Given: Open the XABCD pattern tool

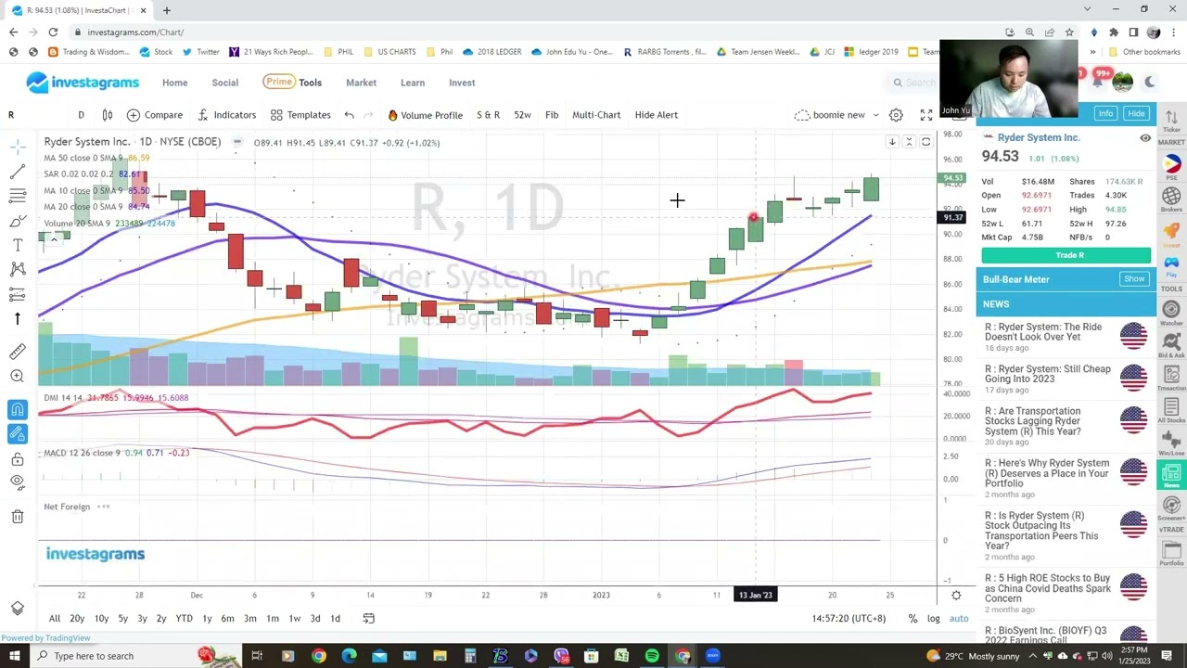Looking at the screenshot, I should [x=17, y=269].
